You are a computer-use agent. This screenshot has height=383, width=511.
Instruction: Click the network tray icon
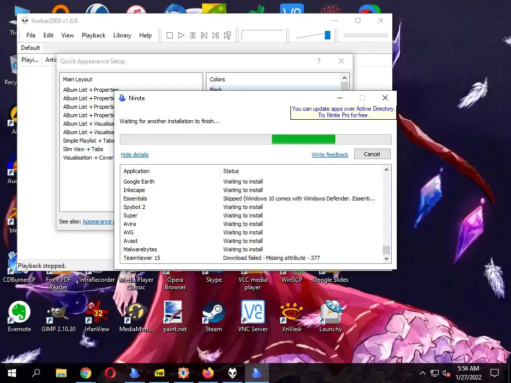click(435, 373)
